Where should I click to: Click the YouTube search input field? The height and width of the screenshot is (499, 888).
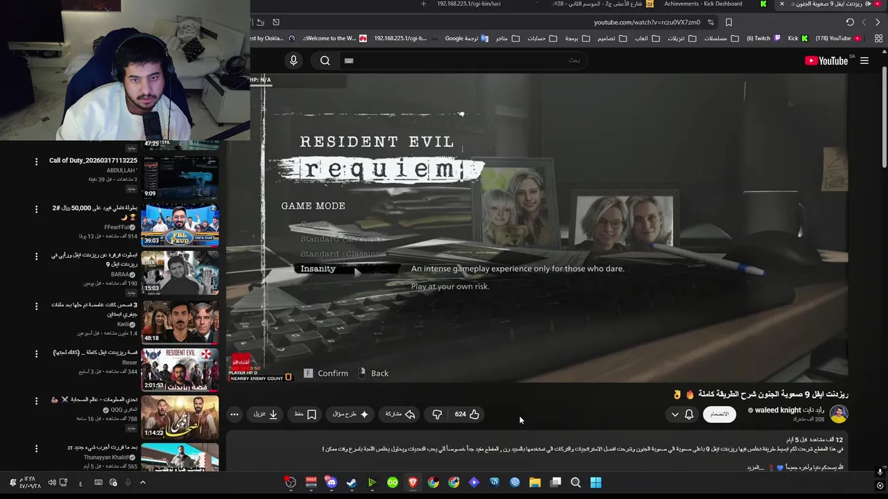click(x=463, y=61)
